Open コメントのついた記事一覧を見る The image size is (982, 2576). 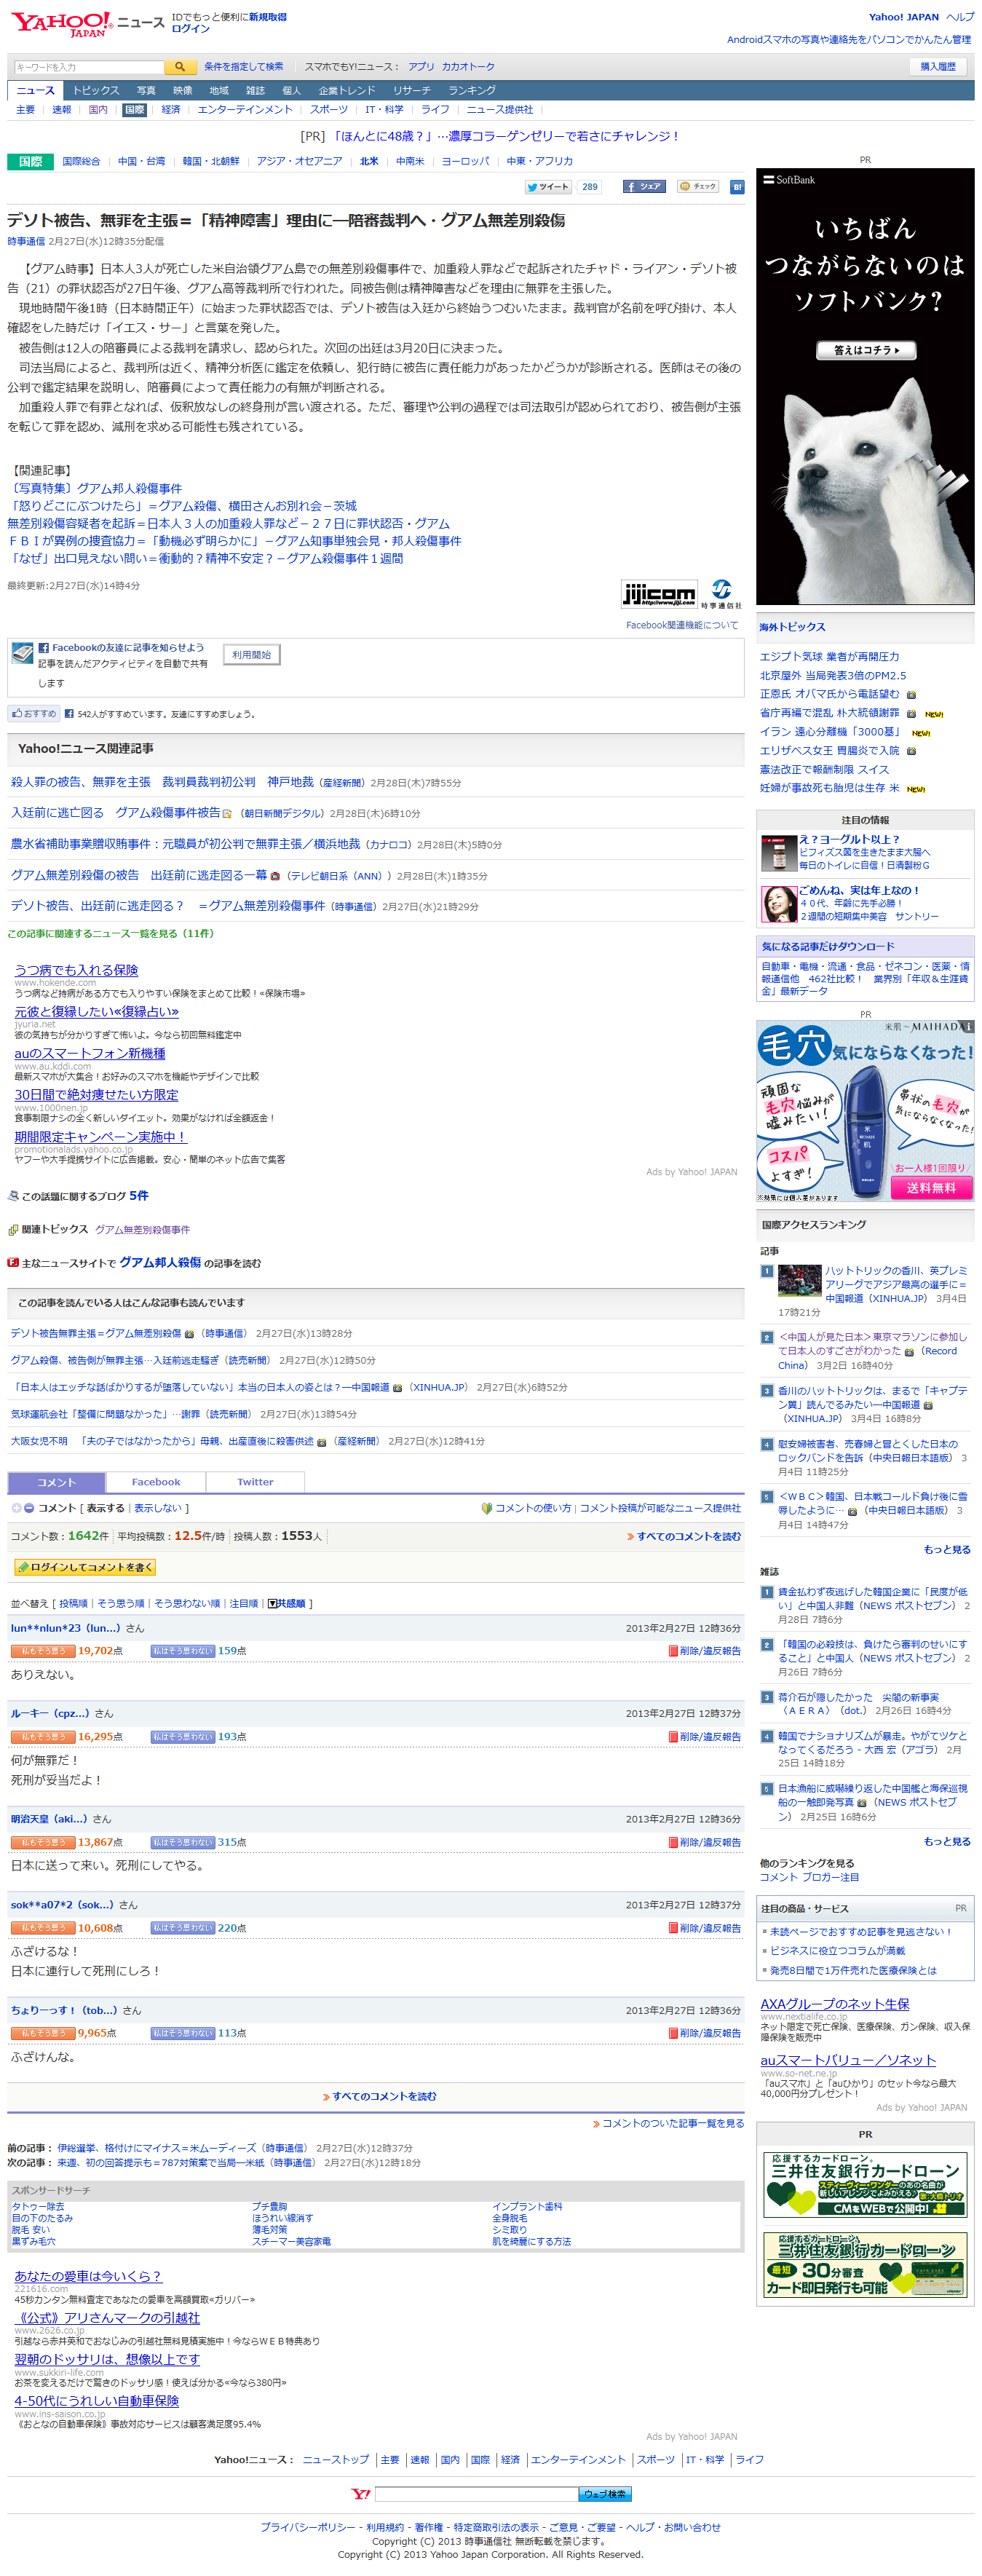(x=668, y=2123)
